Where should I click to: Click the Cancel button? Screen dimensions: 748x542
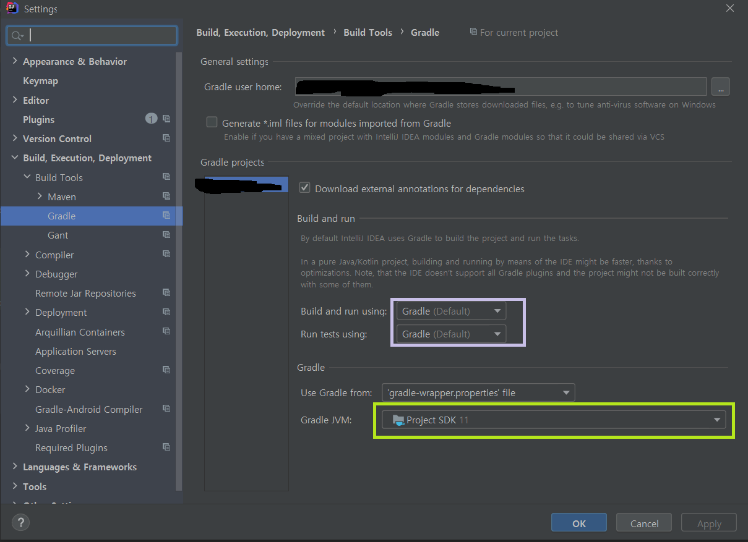click(x=644, y=523)
